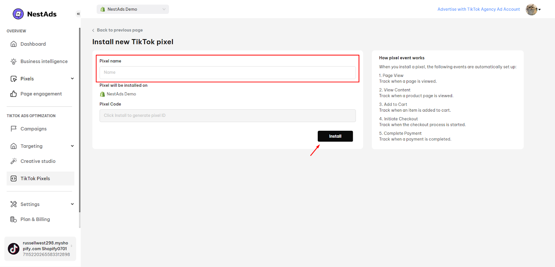Image resolution: width=555 pixels, height=267 pixels.
Task: Select TikTok Pixels in sidebar
Action: pyautogui.click(x=40, y=179)
